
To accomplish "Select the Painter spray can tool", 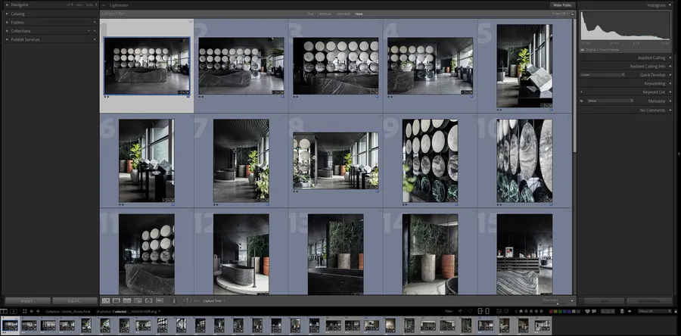I will click(174, 300).
